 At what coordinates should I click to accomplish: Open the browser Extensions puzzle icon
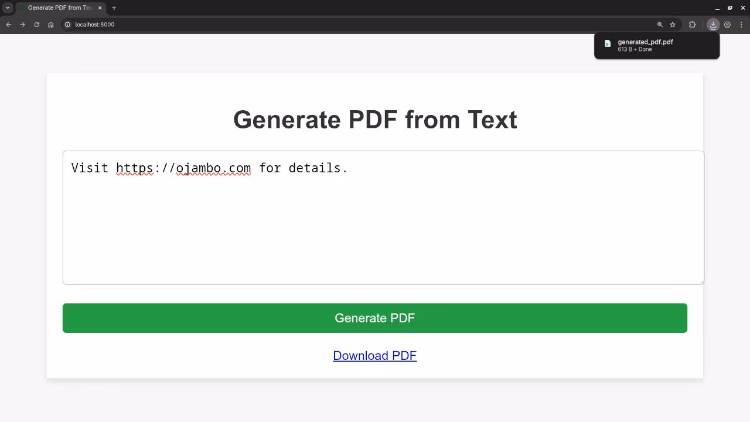[692, 25]
